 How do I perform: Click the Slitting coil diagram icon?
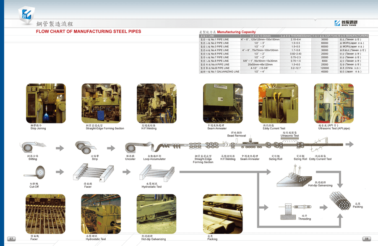33,147
